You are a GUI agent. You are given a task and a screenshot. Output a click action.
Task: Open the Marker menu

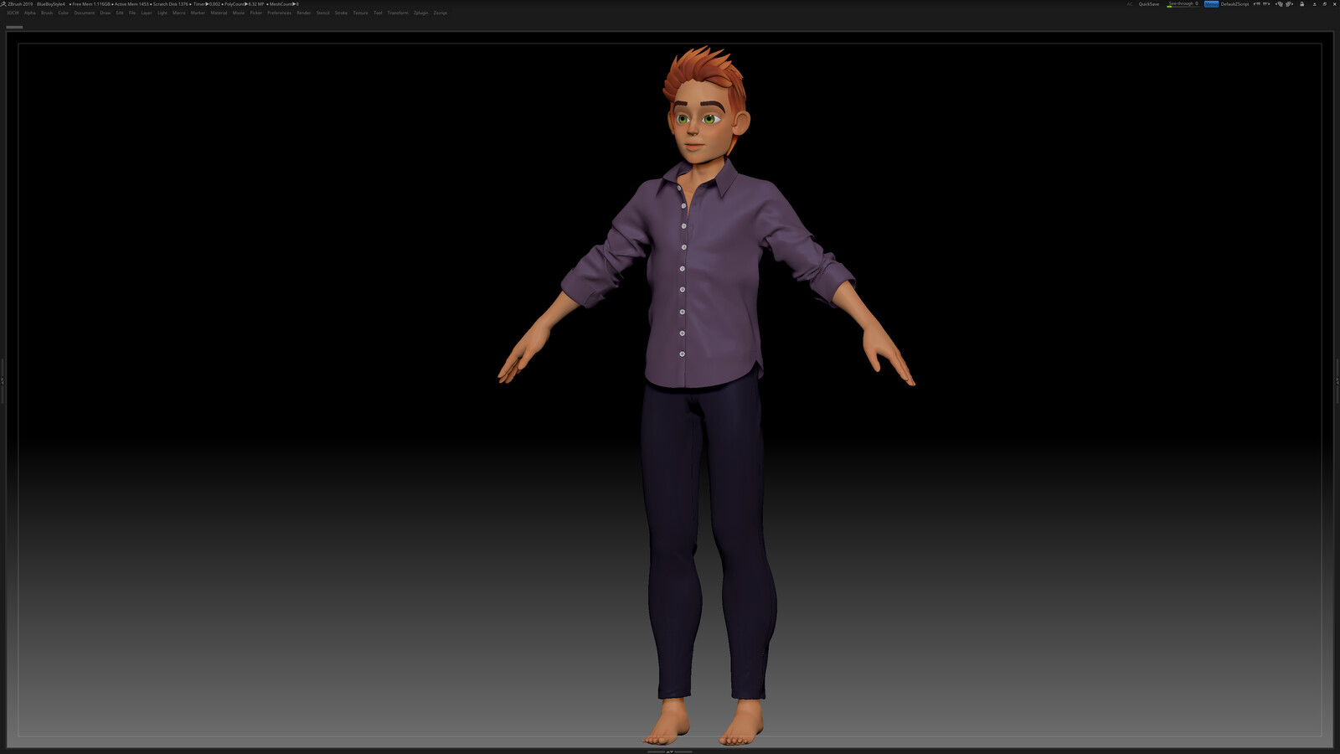198,13
